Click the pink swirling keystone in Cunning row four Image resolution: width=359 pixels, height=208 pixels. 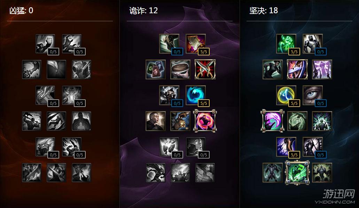(205, 121)
